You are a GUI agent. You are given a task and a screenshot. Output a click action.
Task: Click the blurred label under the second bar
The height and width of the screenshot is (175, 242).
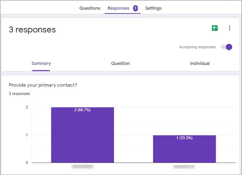click(x=184, y=167)
